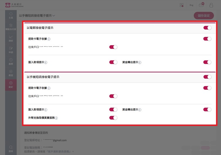221x155 pixels.
Task: Click info icon beside email 資金轉出提示
Action: [140, 62]
